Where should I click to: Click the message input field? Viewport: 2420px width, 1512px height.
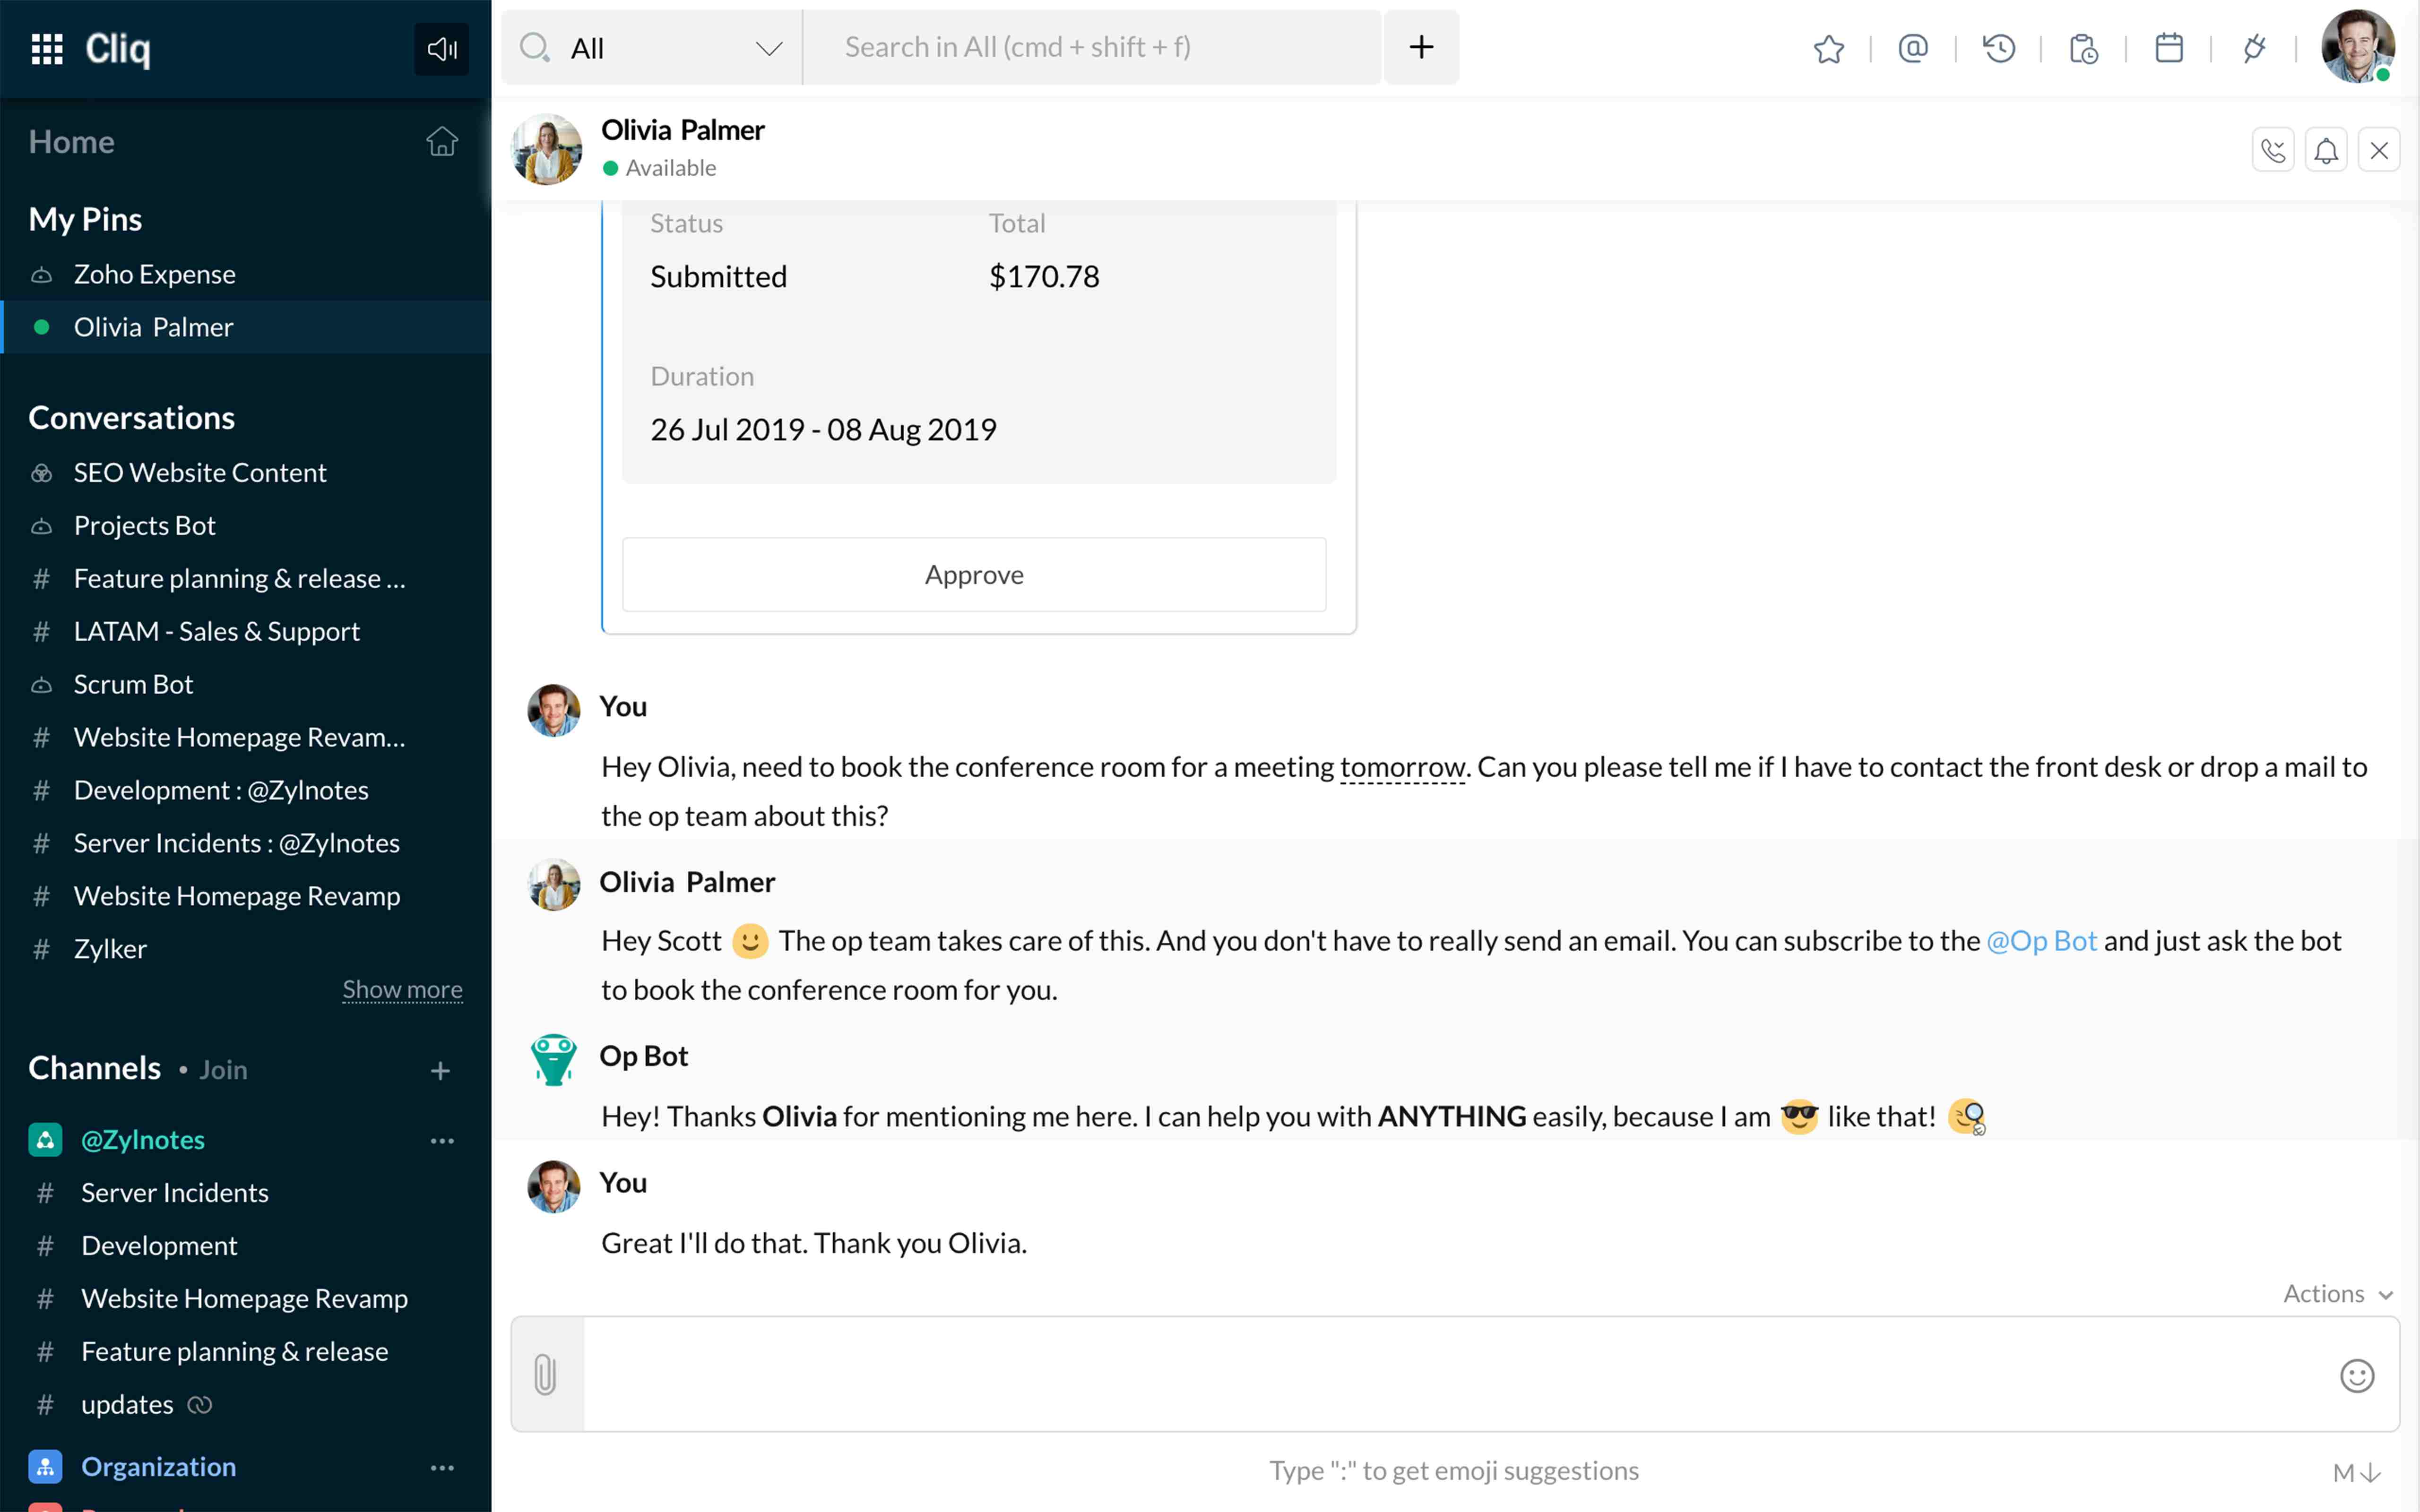[1450, 1374]
